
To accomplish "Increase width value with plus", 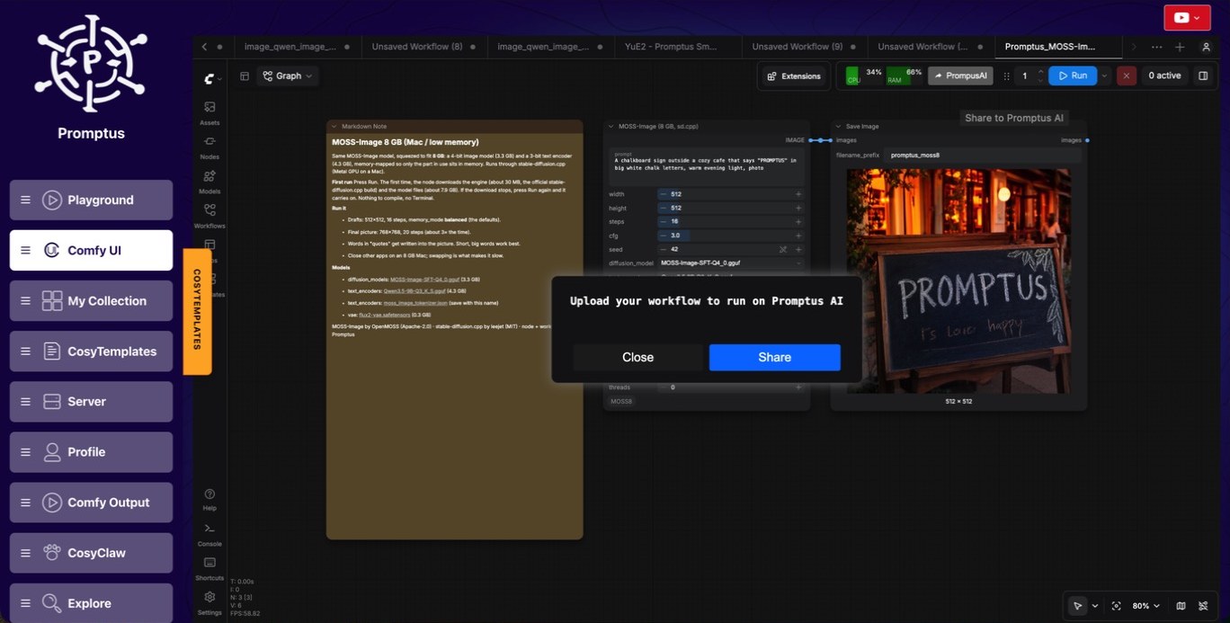I will click(798, 194).
